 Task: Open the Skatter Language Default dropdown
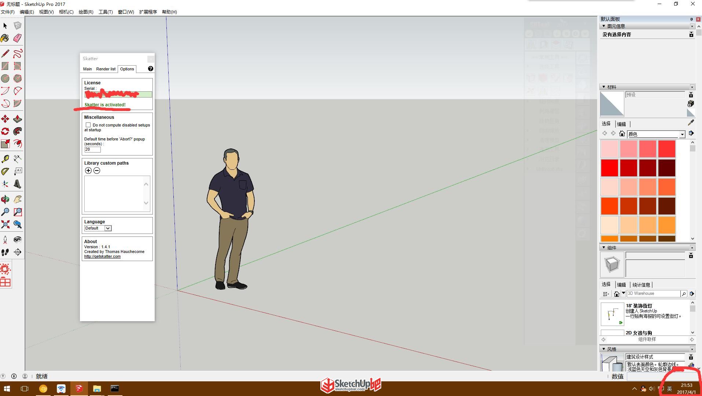click(x=98, y=228)
